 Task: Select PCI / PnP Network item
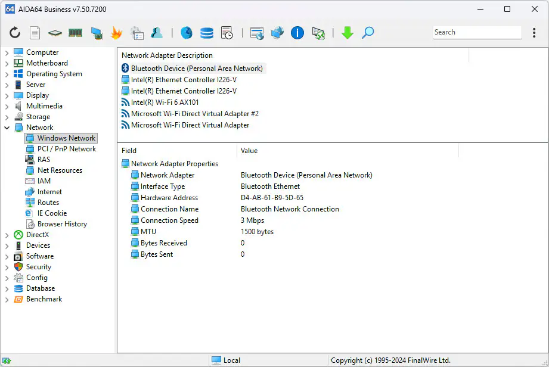coord(61,149)
